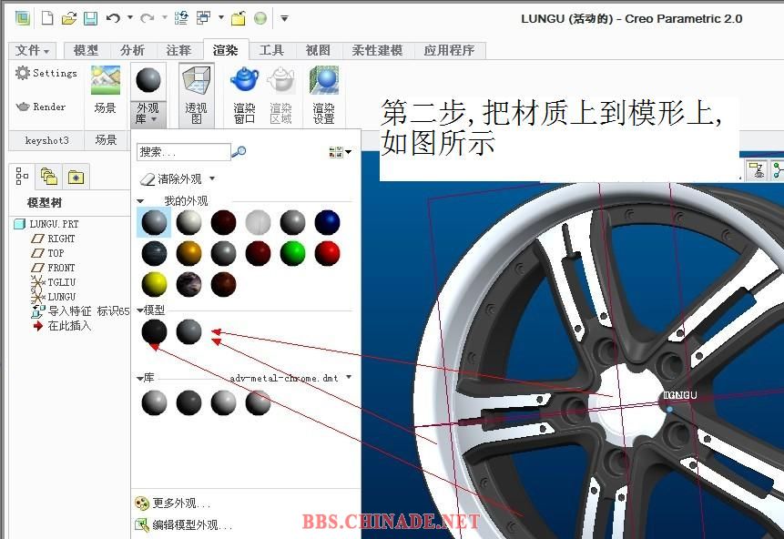Click the Undo arrow icon
This screenshot has height=539, width=784.
(x=113, y=18)
